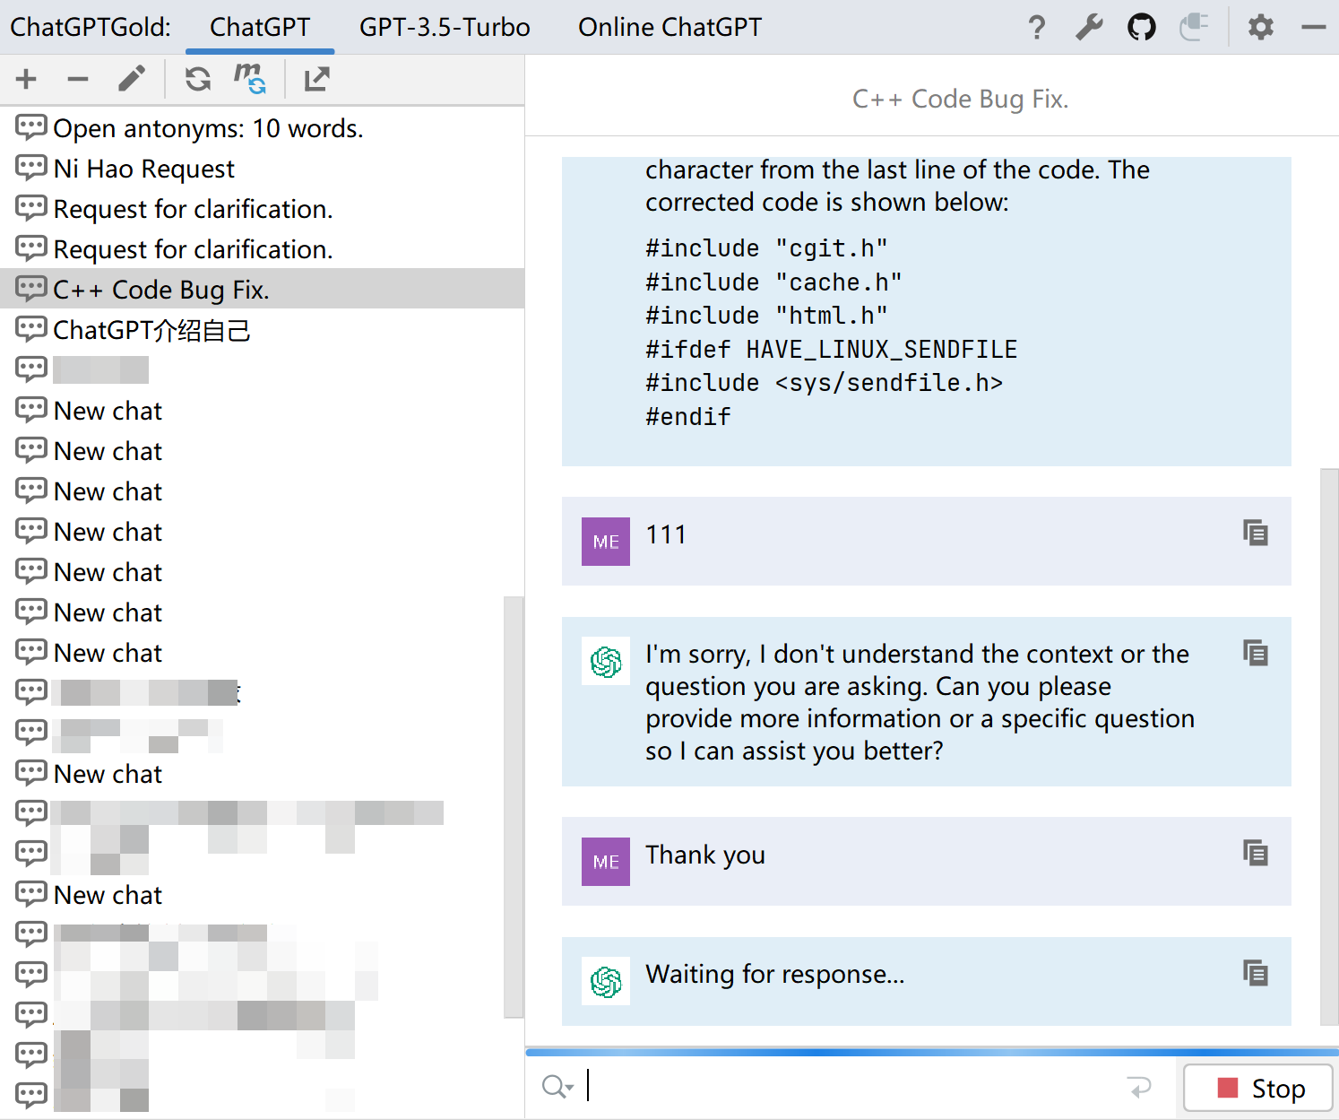Remove chat with the minus icon
The image size is (1339, 1120).
(x=78, y=79)
